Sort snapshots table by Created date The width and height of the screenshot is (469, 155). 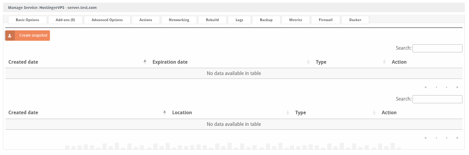point(77,62)
